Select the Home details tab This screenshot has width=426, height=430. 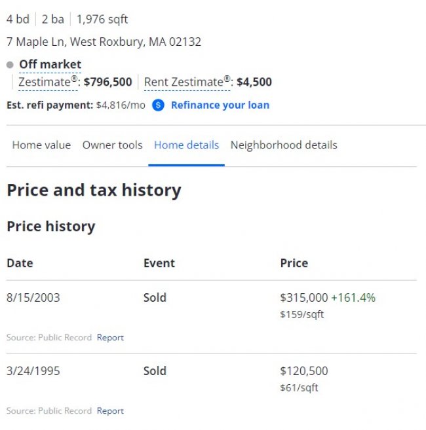click(x=186, y=145)
